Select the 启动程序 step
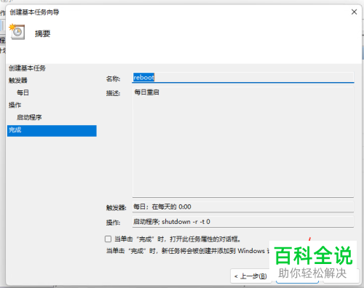Screen dimensions: 364x288 [29, 117]
